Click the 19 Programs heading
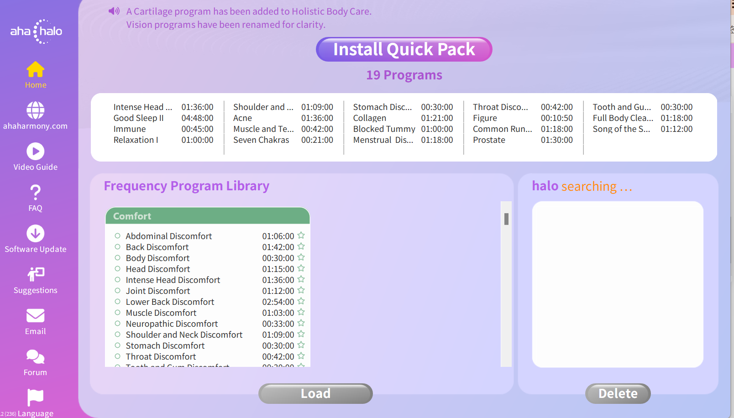 pyautogui.click(x=404, y=75)
